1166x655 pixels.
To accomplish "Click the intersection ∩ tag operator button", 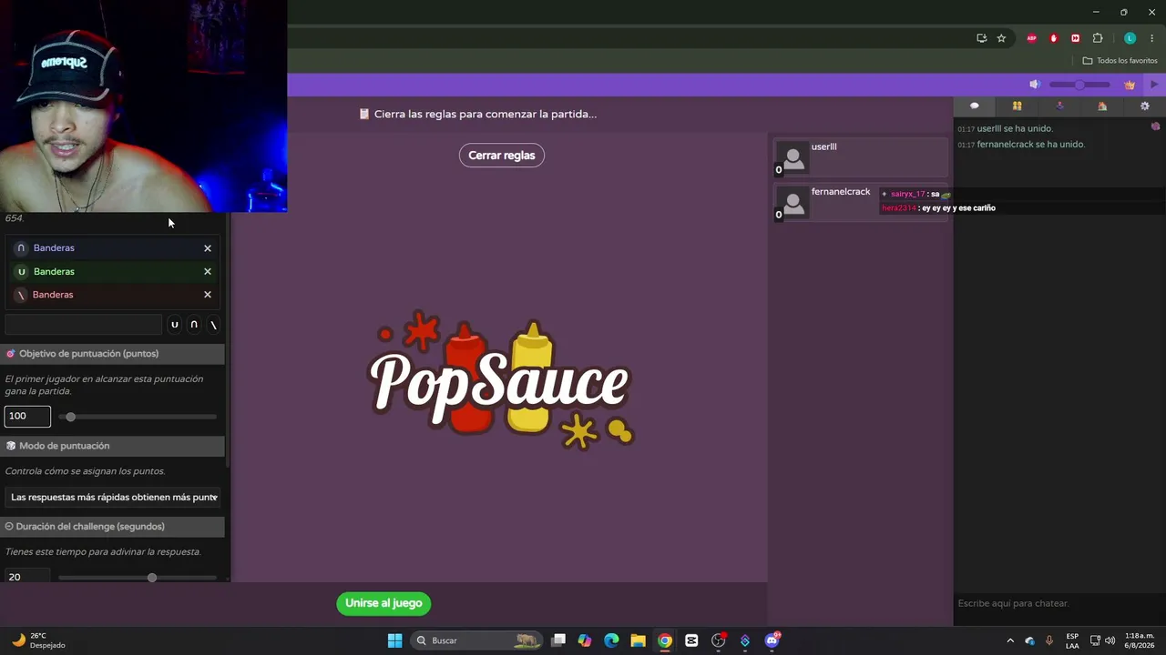I will (x=194, y=325).
